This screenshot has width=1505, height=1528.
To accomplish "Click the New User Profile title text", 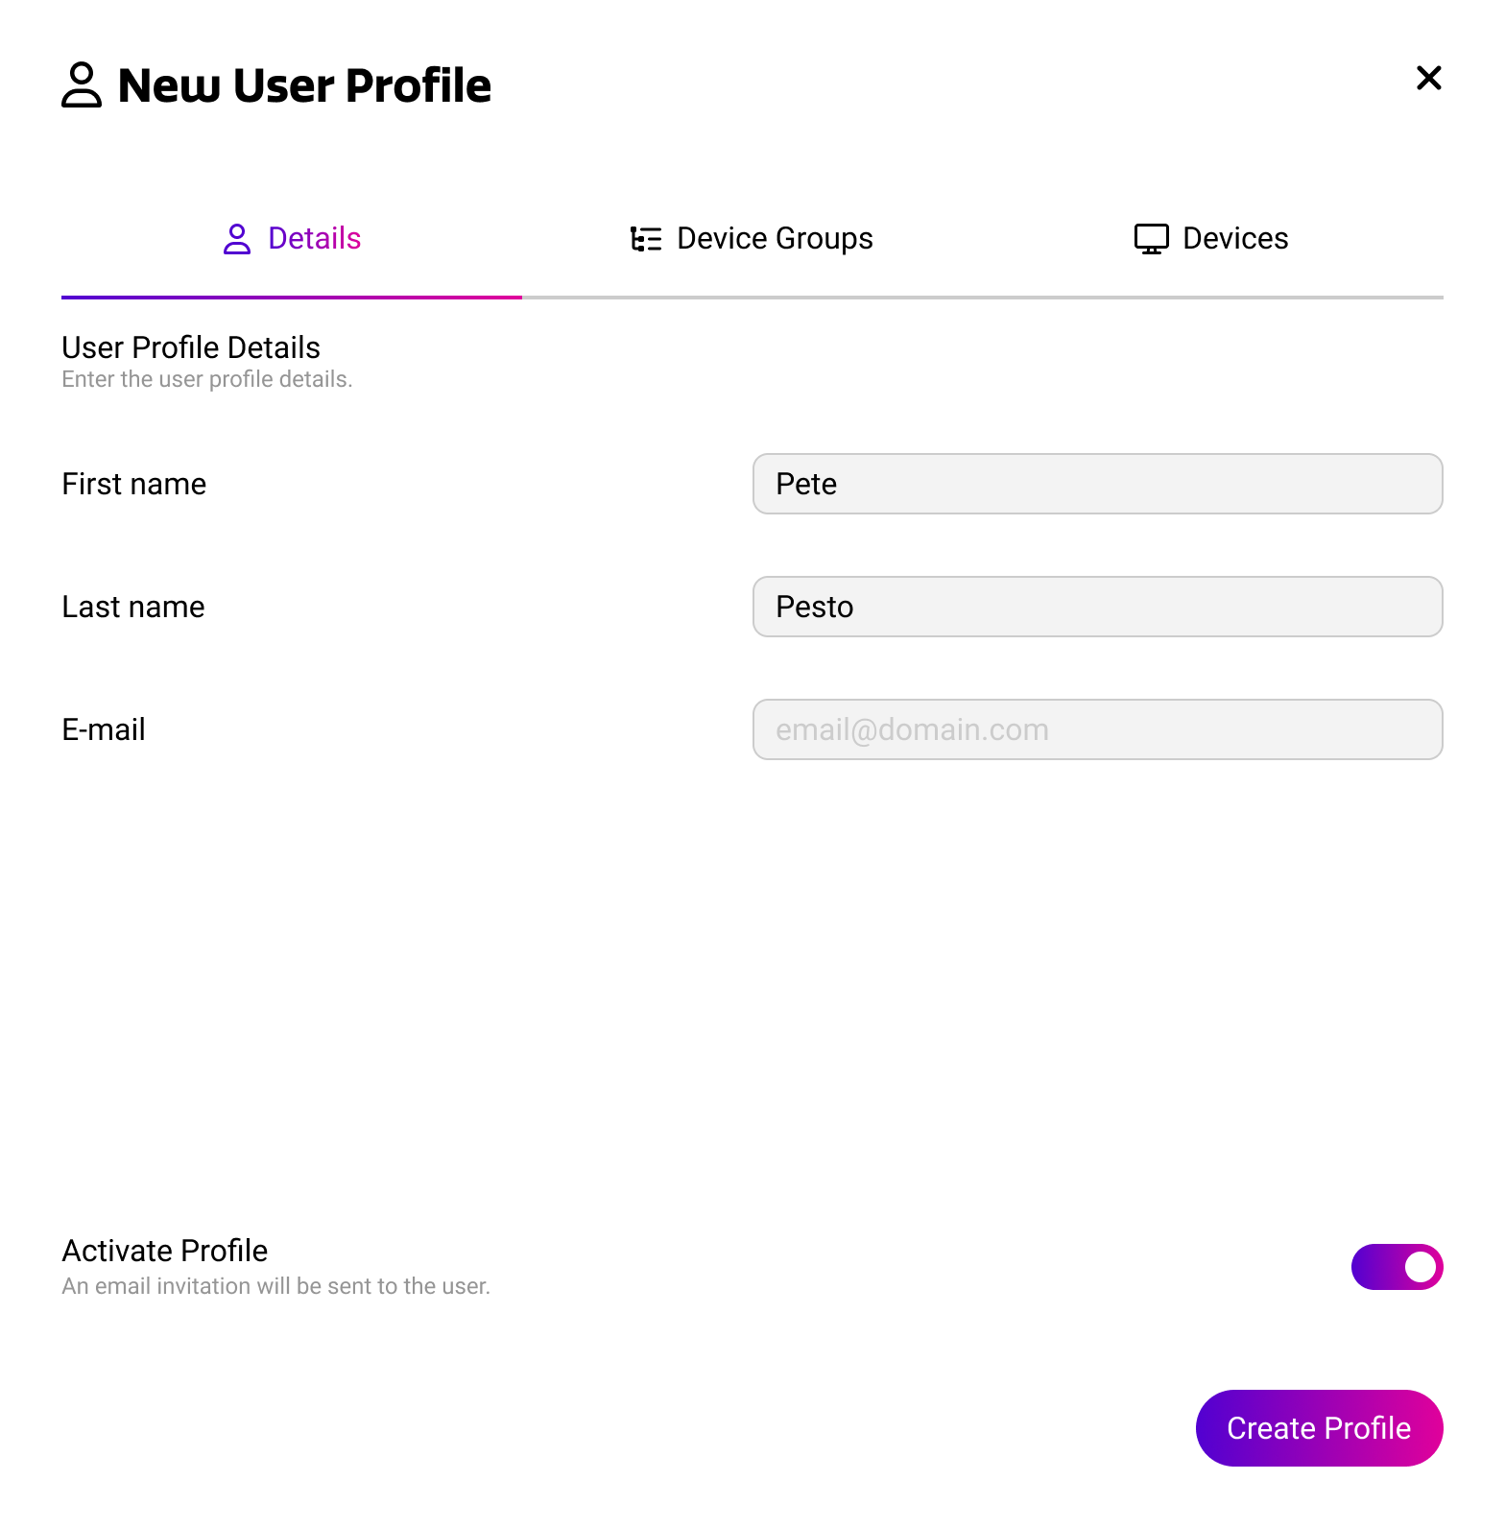I will tap(304, 85).
